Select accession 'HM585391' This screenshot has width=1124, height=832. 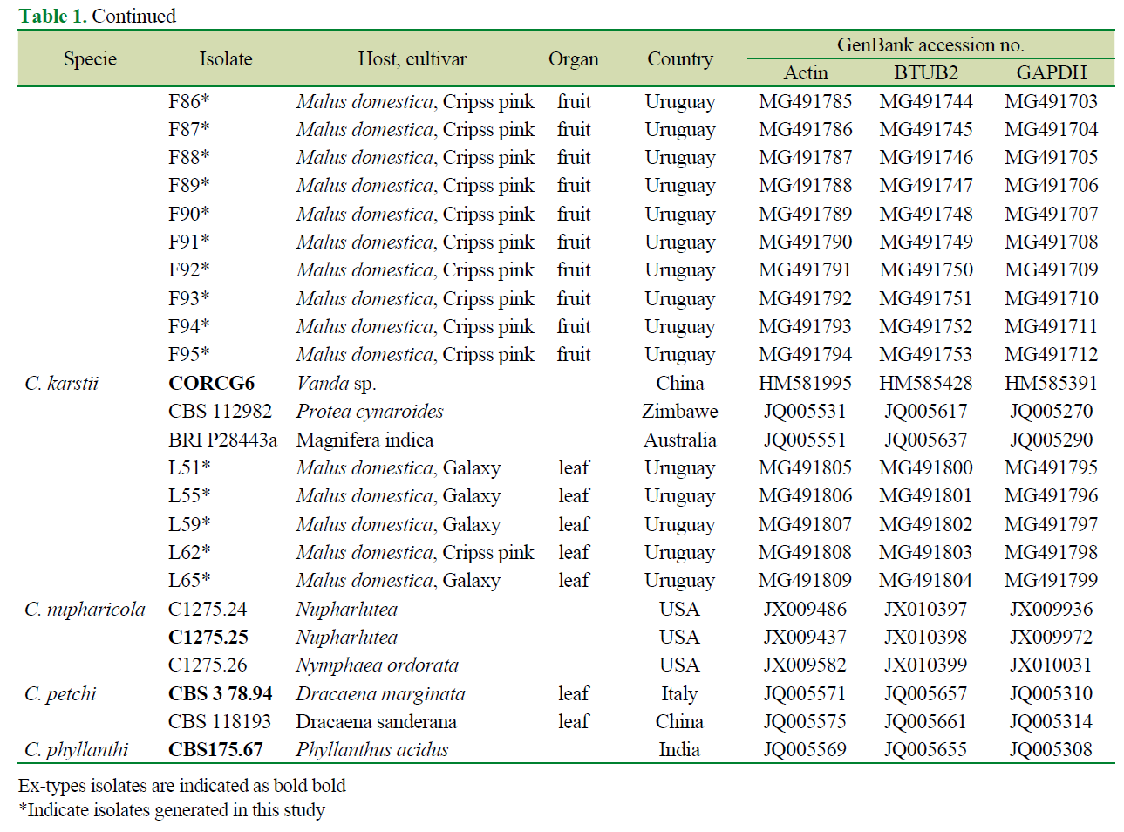point(1051,383)
